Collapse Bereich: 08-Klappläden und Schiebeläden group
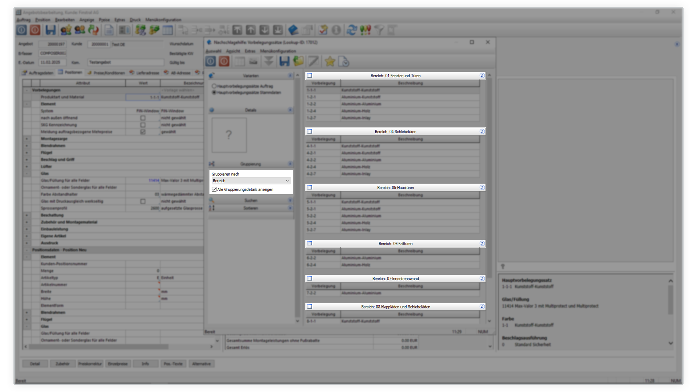The height and width of the screenshot is (392, 697). point(482,307)
